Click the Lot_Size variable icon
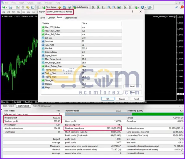Image resolution: width=185 pixels, height=159 pixels. (x=43, y=38)
